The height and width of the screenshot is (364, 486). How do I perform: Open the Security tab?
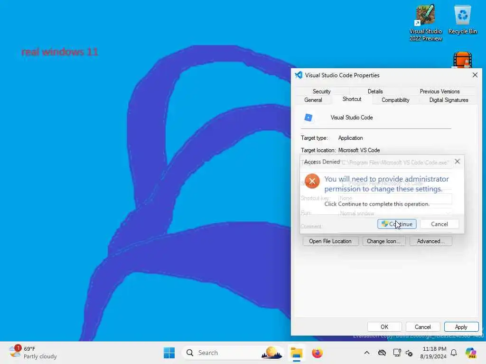(321, 91)
